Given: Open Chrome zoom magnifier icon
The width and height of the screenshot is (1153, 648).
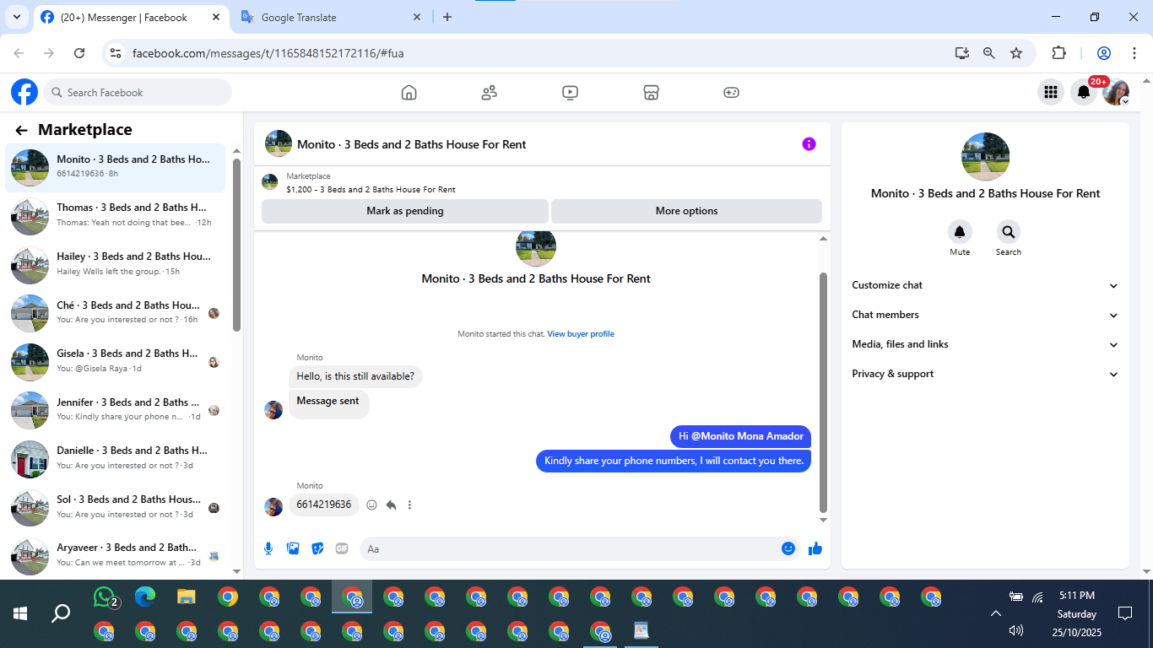Looking at the screenshot, I should [989, 53].
